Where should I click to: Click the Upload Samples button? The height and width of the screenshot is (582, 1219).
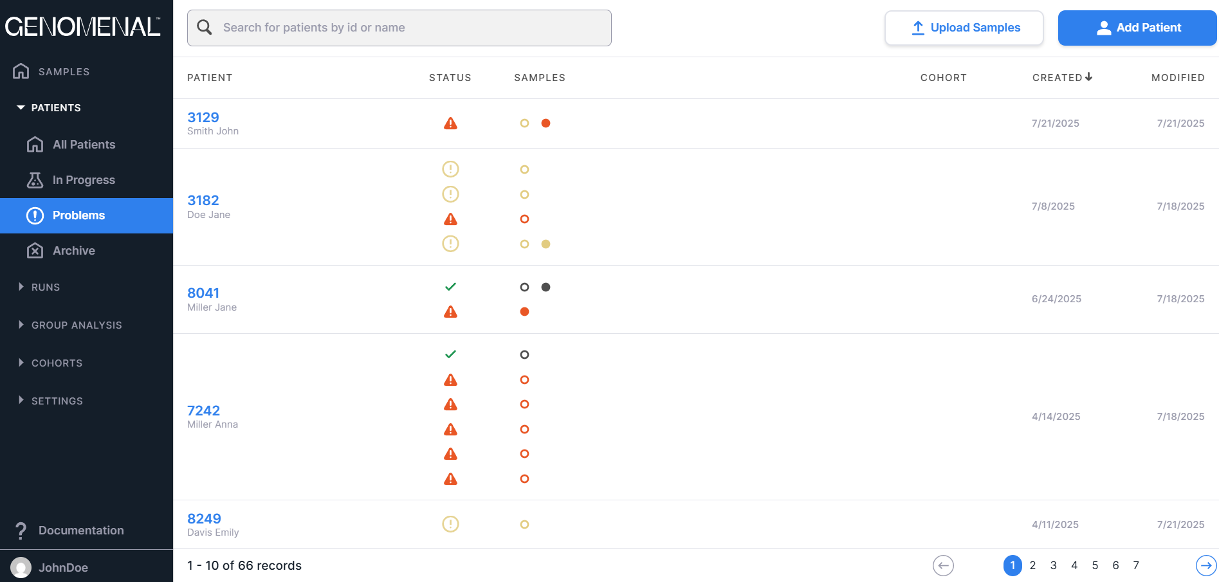tap(964, 28)
